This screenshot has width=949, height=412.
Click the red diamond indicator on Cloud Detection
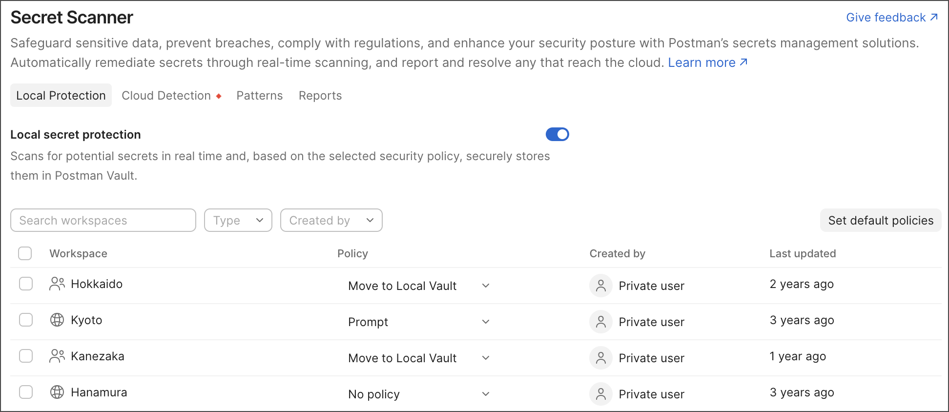click(219, 96)
